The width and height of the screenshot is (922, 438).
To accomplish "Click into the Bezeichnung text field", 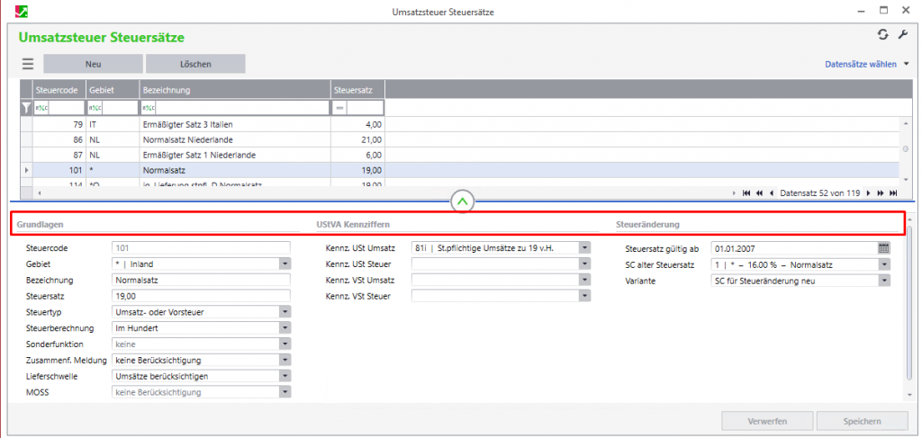I will (201, 281).
